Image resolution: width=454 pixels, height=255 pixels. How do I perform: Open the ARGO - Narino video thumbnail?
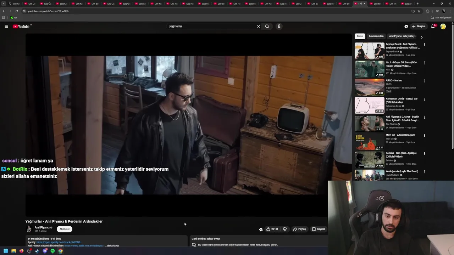(x=369, y=87)
